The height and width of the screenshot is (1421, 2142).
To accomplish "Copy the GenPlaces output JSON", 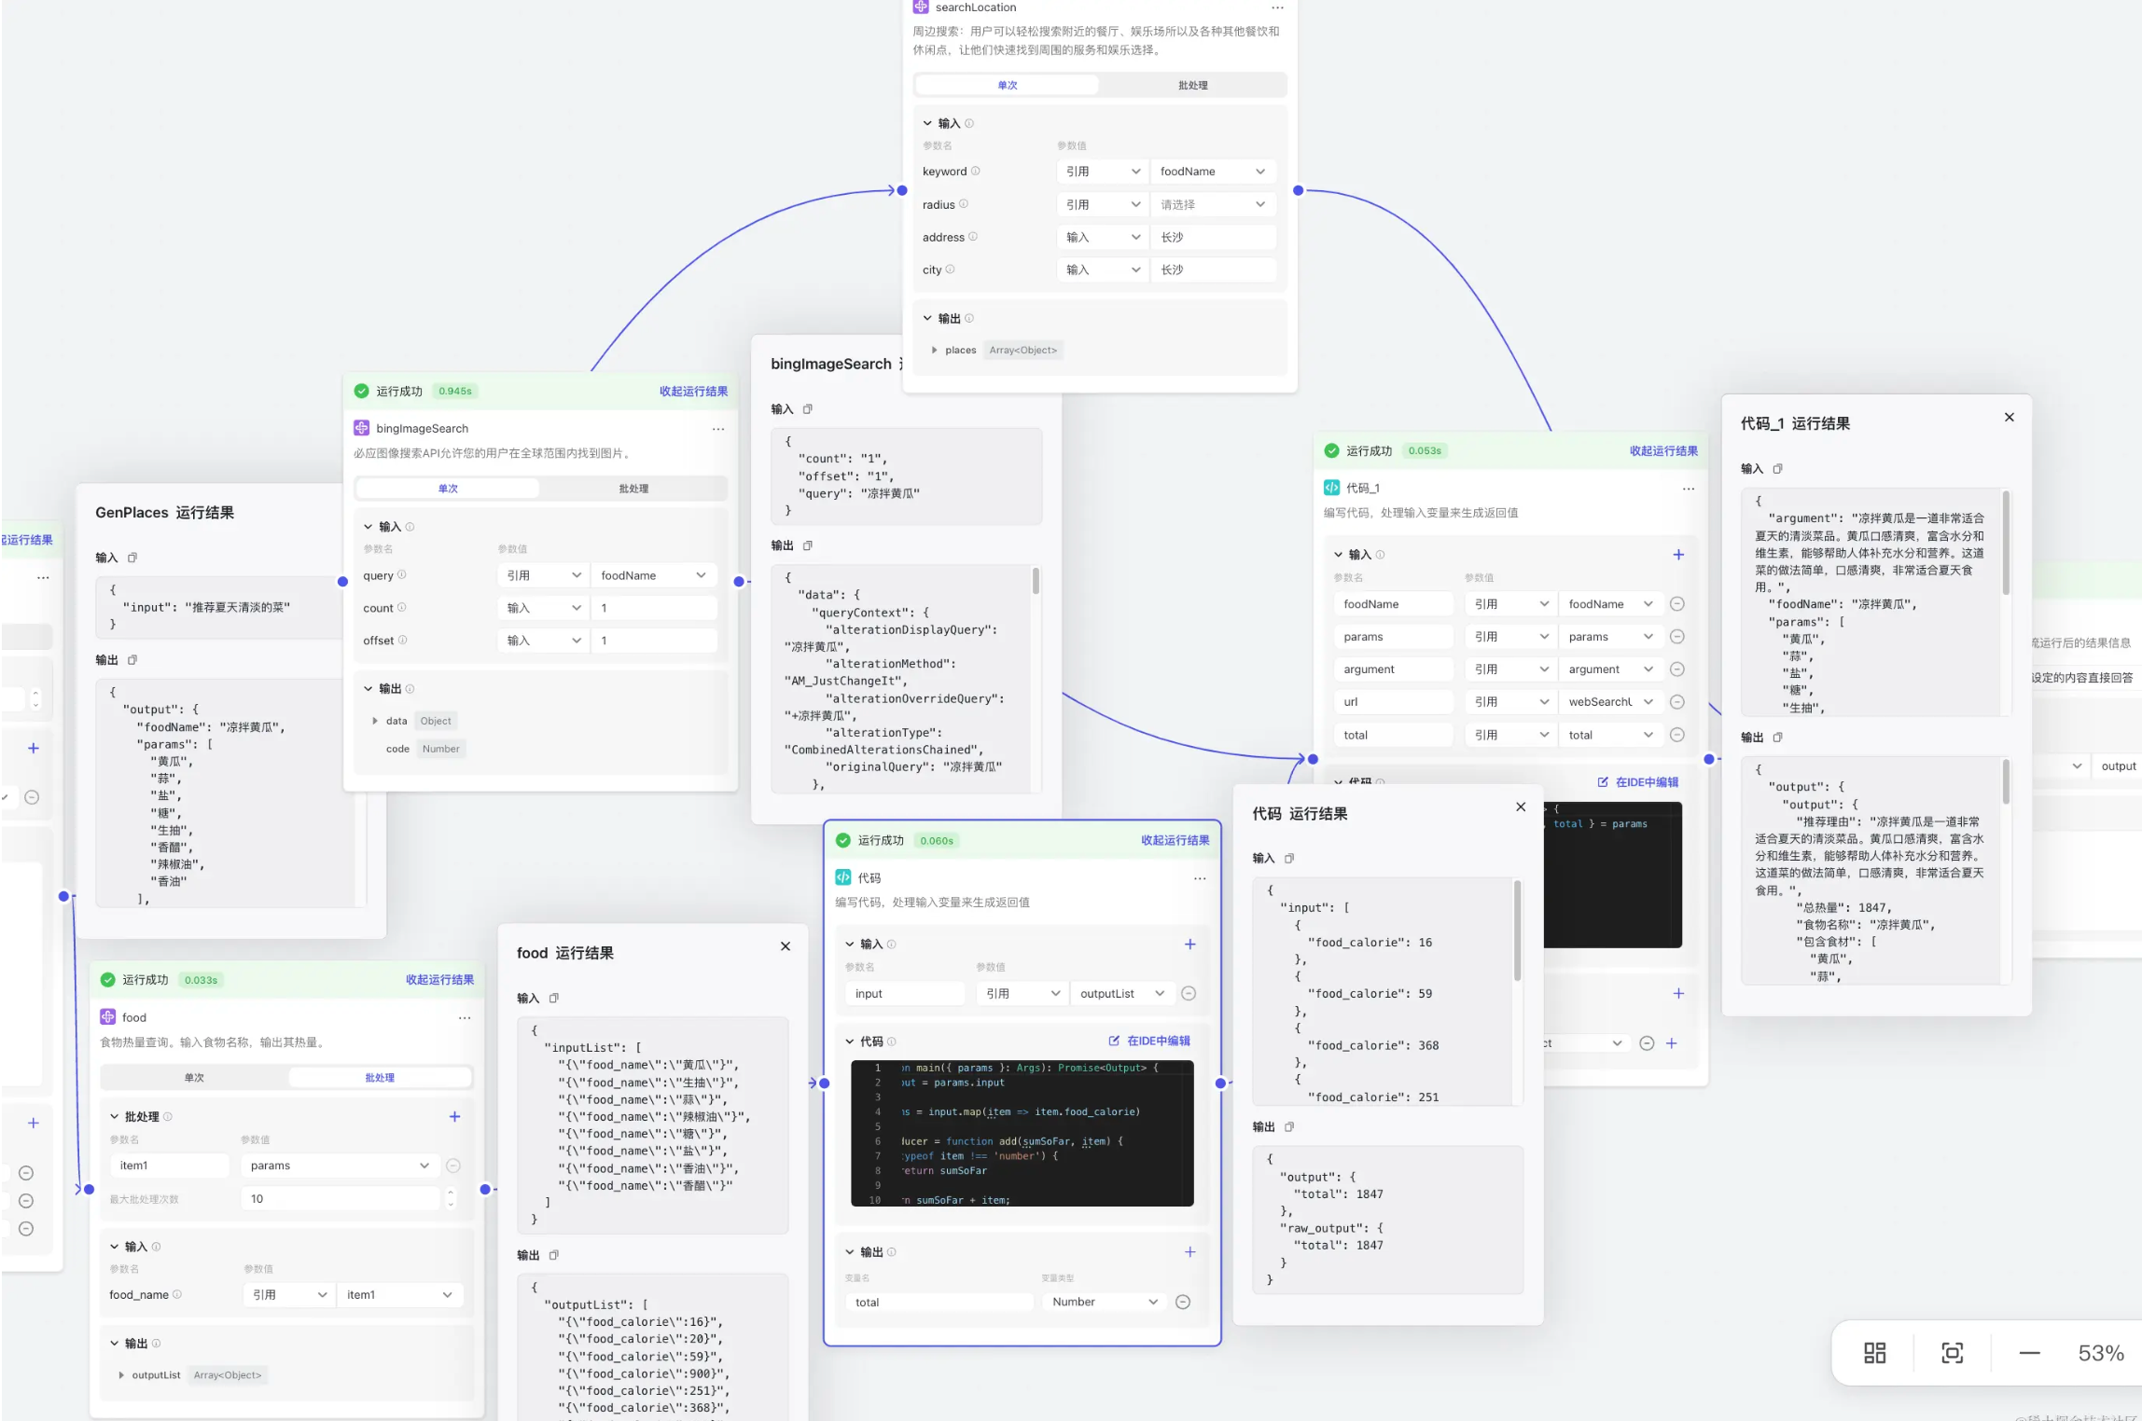I will point(132,660).
